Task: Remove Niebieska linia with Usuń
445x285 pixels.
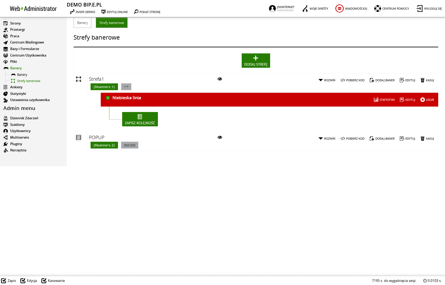Action: click(427, 100)
